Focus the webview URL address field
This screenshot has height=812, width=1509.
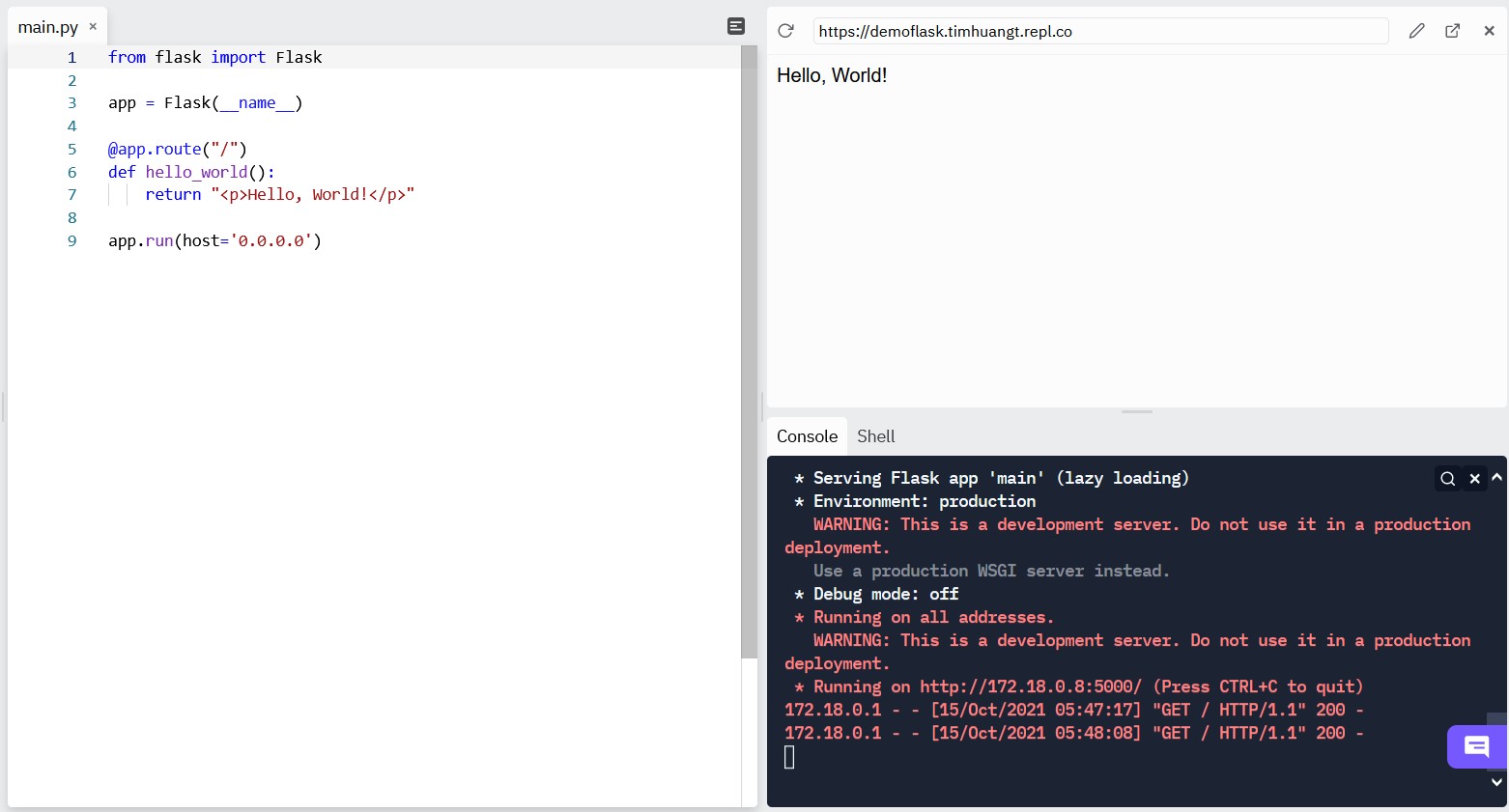1099,31
